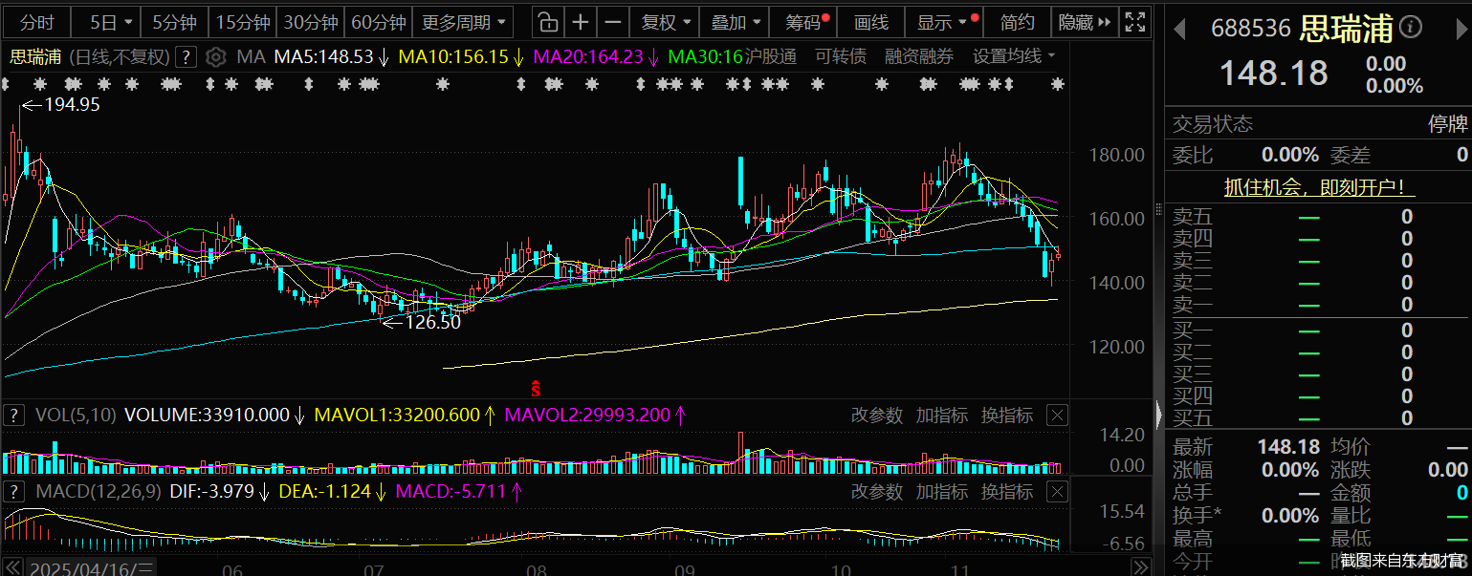Click the chart lock icon
The height and width of the screenshot is (576, 1472).
tap(546, 22)
